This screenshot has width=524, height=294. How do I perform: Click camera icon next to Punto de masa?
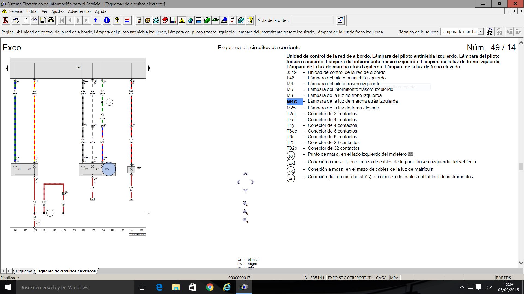coord(410,154)
